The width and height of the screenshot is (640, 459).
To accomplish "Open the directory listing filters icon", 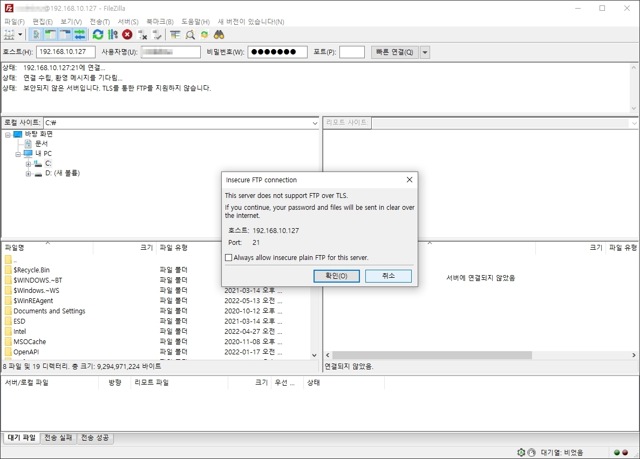I will [175, 35].
